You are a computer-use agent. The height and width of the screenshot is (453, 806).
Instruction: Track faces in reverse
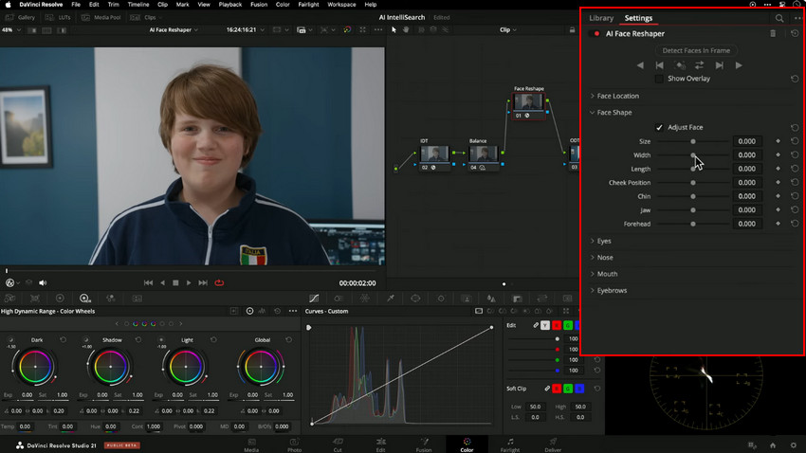pos(640,65)
